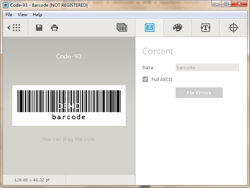This screenshot has height=188, width=250.
Task: Open the crosshair target settings icon
Action: click(233, 28)
